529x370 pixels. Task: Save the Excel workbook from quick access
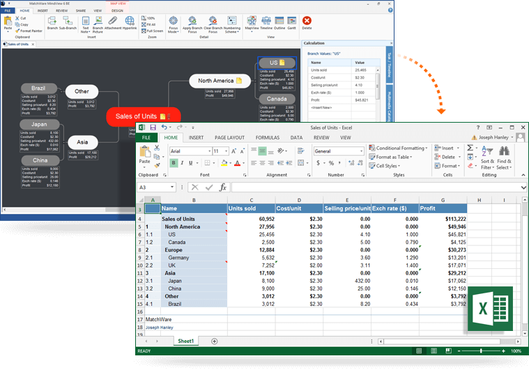(x=151, y=128)
